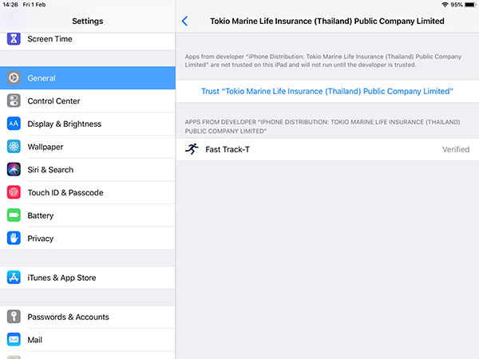479x359 pixels.
Task: Open the Privacy hand icon
Action: pyautogui.click(x=14, y=238)
